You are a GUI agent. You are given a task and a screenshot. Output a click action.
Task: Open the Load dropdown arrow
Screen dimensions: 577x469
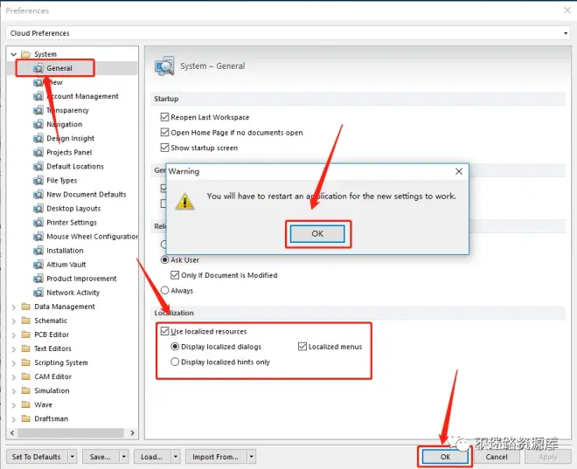click(x=176, y=457)
